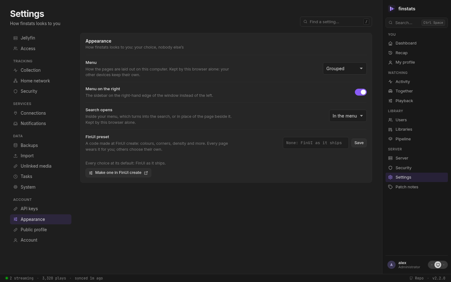Image resolution: width=451 pixels, height=282 pixels.
Task: Open the Libraries books icon
Action: point(390,129)
